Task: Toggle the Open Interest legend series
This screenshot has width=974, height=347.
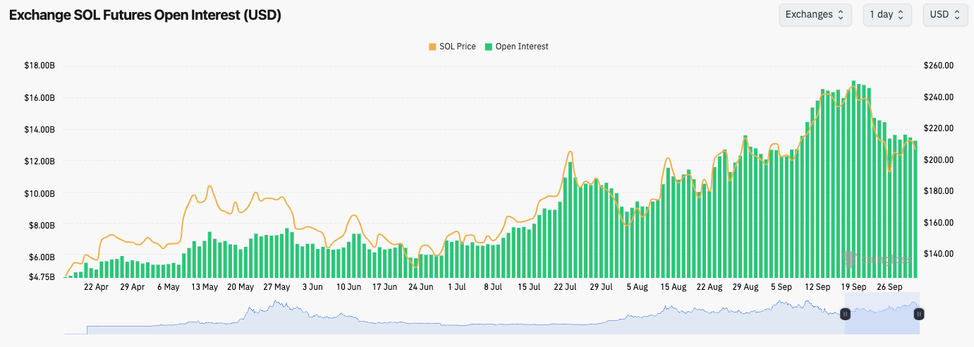Action: point(516,47)
